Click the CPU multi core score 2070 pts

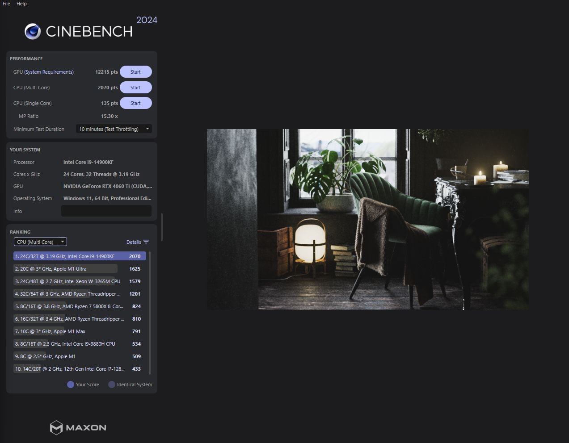point(108,88)
